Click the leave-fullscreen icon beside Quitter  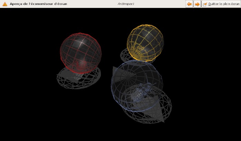click(205, 4)
